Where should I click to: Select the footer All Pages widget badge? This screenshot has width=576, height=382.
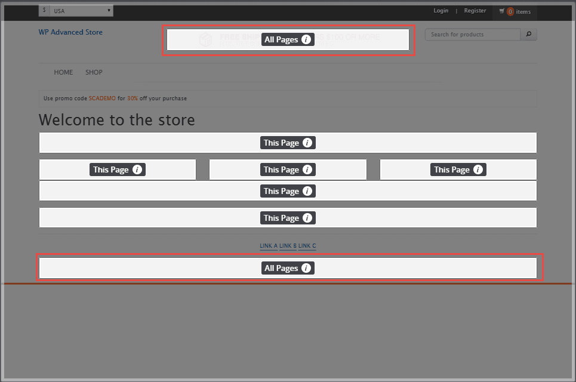coord(288,268)
